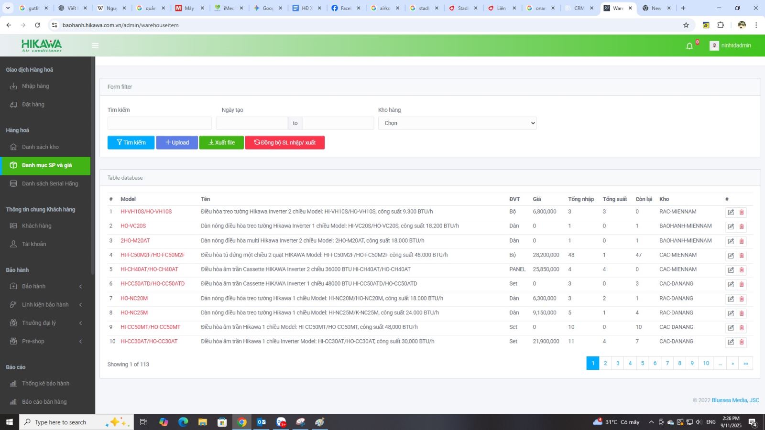
Task: Open the Chrome extensions puzzle icon
Action: click(721, 25)
